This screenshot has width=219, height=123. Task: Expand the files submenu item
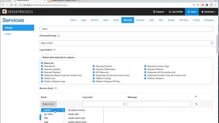tap(53, 118)
